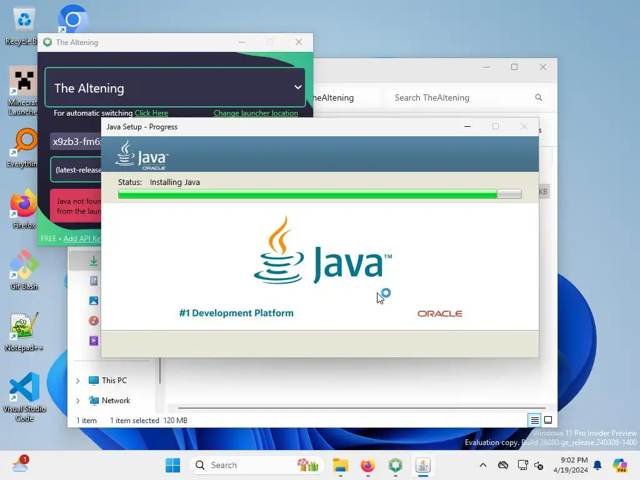Click the Explorer horizontal scrollbar

362,407
